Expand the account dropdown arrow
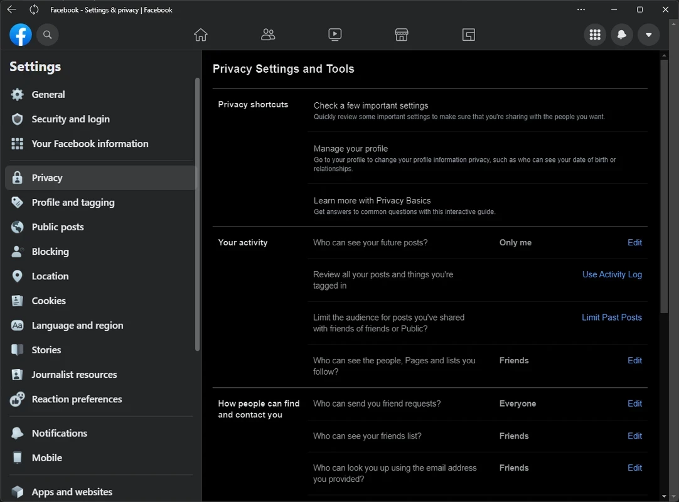 [x=648, y=35]
